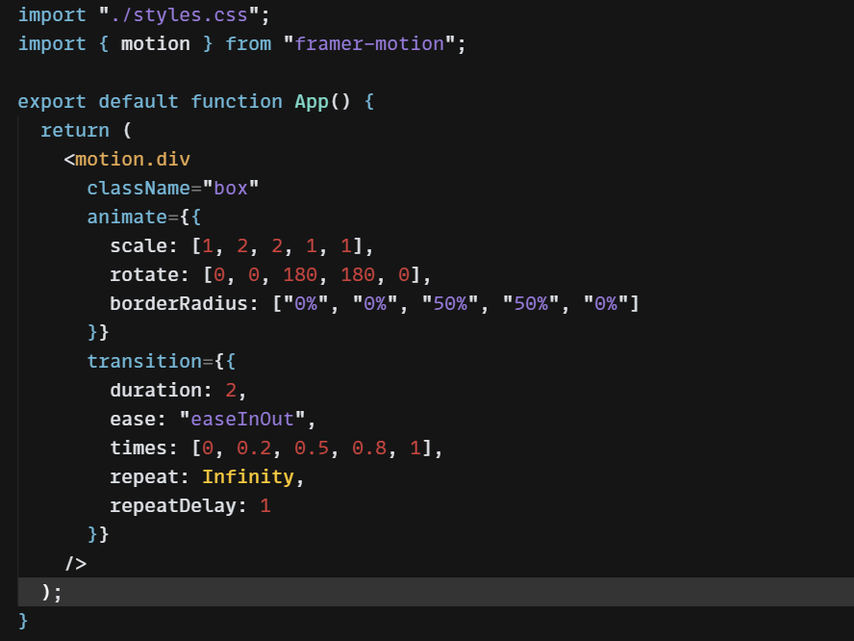Click the duration property key
This screenshot has height=641, width=854.
[155, 390]
